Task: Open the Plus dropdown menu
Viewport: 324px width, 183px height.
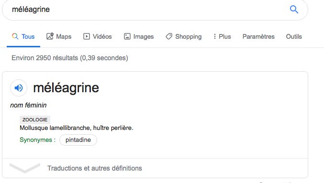Action: (x=222, y=36)
